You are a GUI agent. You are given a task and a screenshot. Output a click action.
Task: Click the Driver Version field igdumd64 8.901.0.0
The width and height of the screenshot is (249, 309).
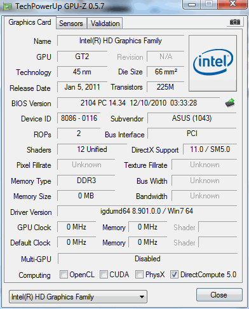(x=147, y=211)
